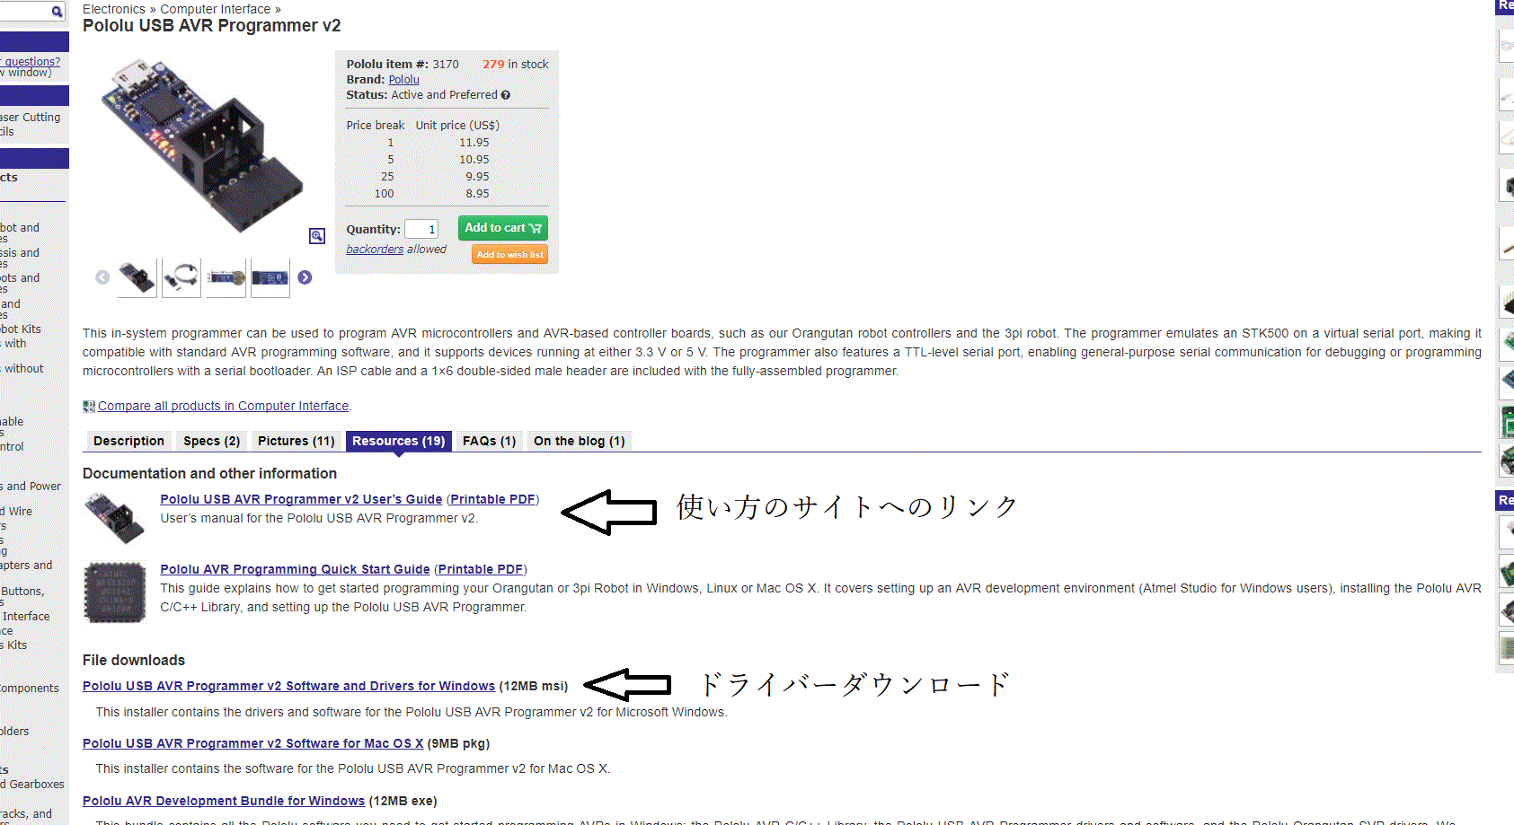The image size is (1514, 825).
Task: Open sidebar link ending in Gearboxes
Action: [x=34, y=785]
